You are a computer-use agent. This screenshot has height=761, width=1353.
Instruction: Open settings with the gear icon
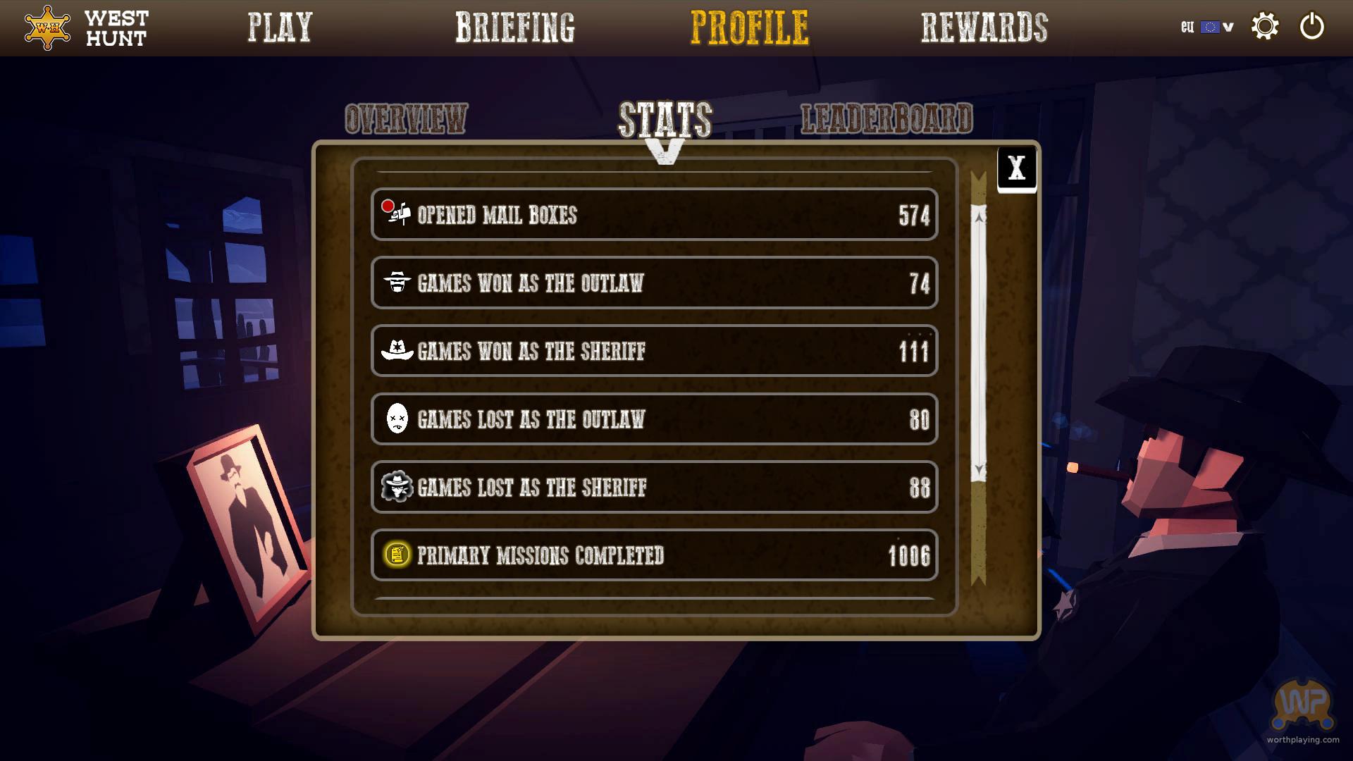(x=1265, y=27)
